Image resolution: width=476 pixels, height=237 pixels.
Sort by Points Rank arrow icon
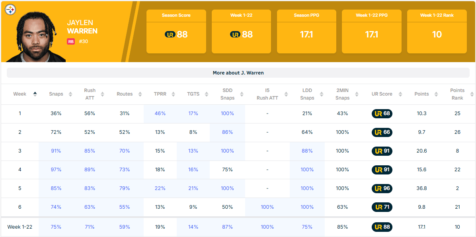pyautogui.click(x=472, y=94)
